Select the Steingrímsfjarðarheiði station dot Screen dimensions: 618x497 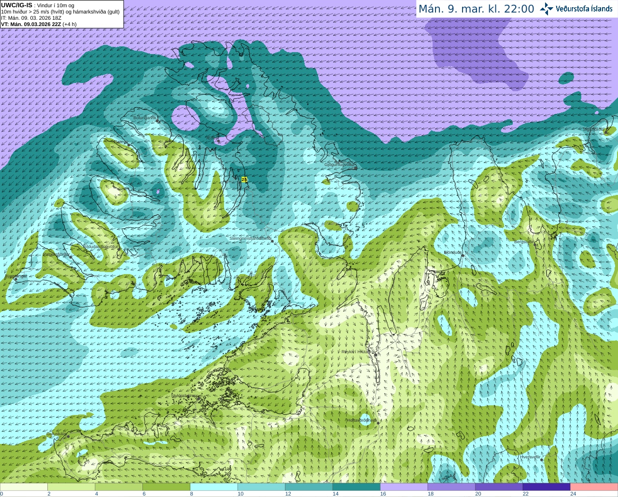pyautogui.click(x=272, y=241)
